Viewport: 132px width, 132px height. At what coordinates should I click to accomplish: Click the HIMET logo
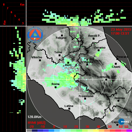(125, 122)
